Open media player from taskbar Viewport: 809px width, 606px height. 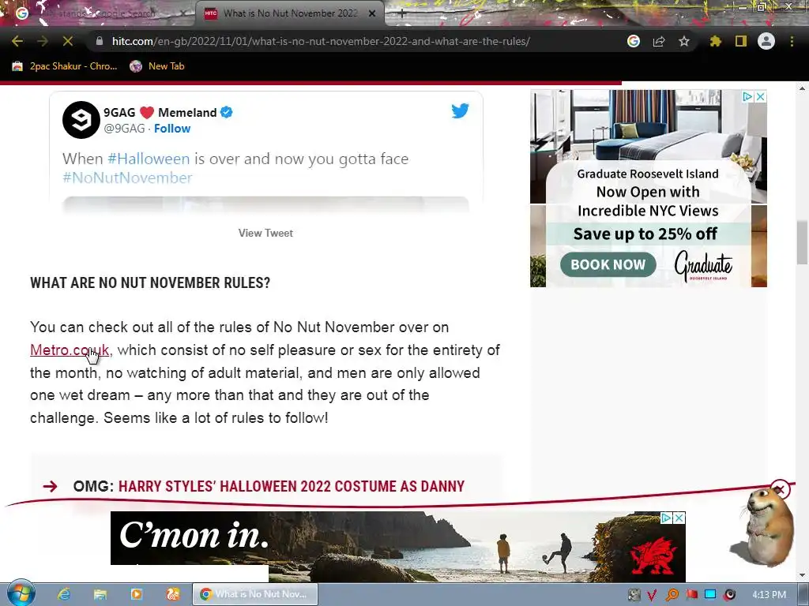pos(136,594)
